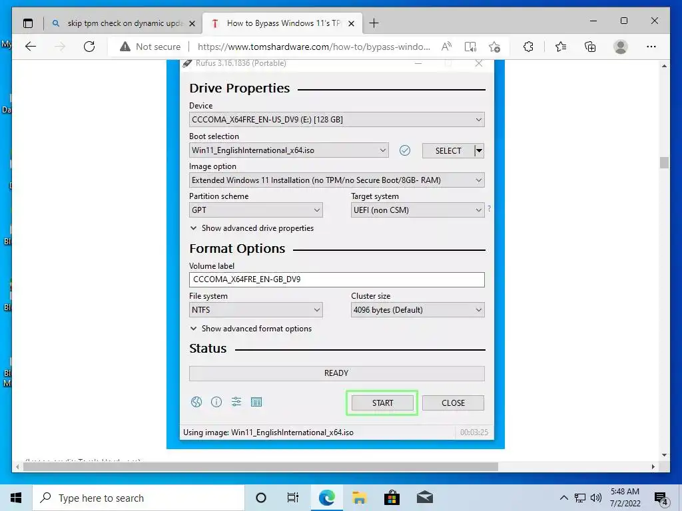Open Cortana circle icon on taskbar
This screenshot has height=511, width=682.
[x=260, y=498]
